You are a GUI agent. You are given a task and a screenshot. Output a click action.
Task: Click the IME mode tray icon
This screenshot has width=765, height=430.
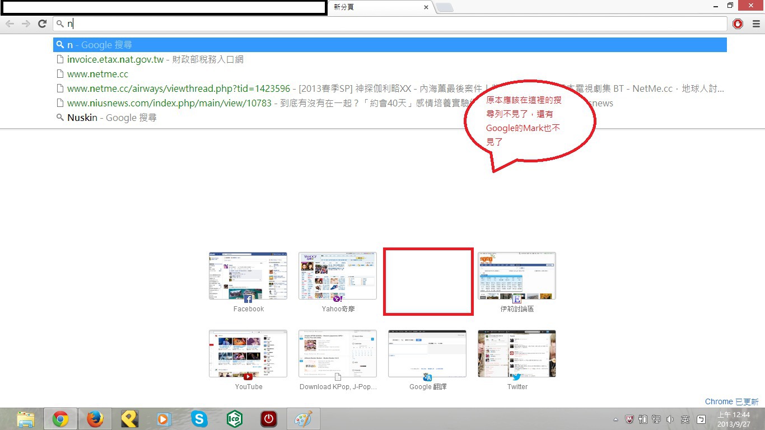click(x=701, y=419)
